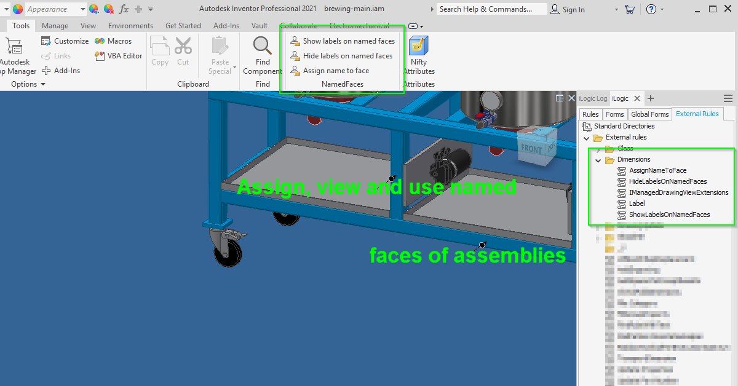Click the shopping cart icon

(x=629, y=9)
